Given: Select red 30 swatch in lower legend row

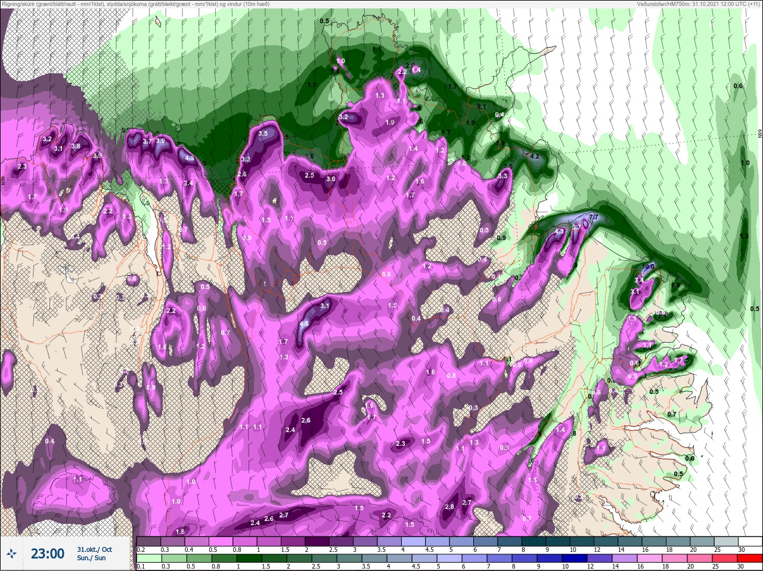Looking at the screenshot, I should (750, 558).
